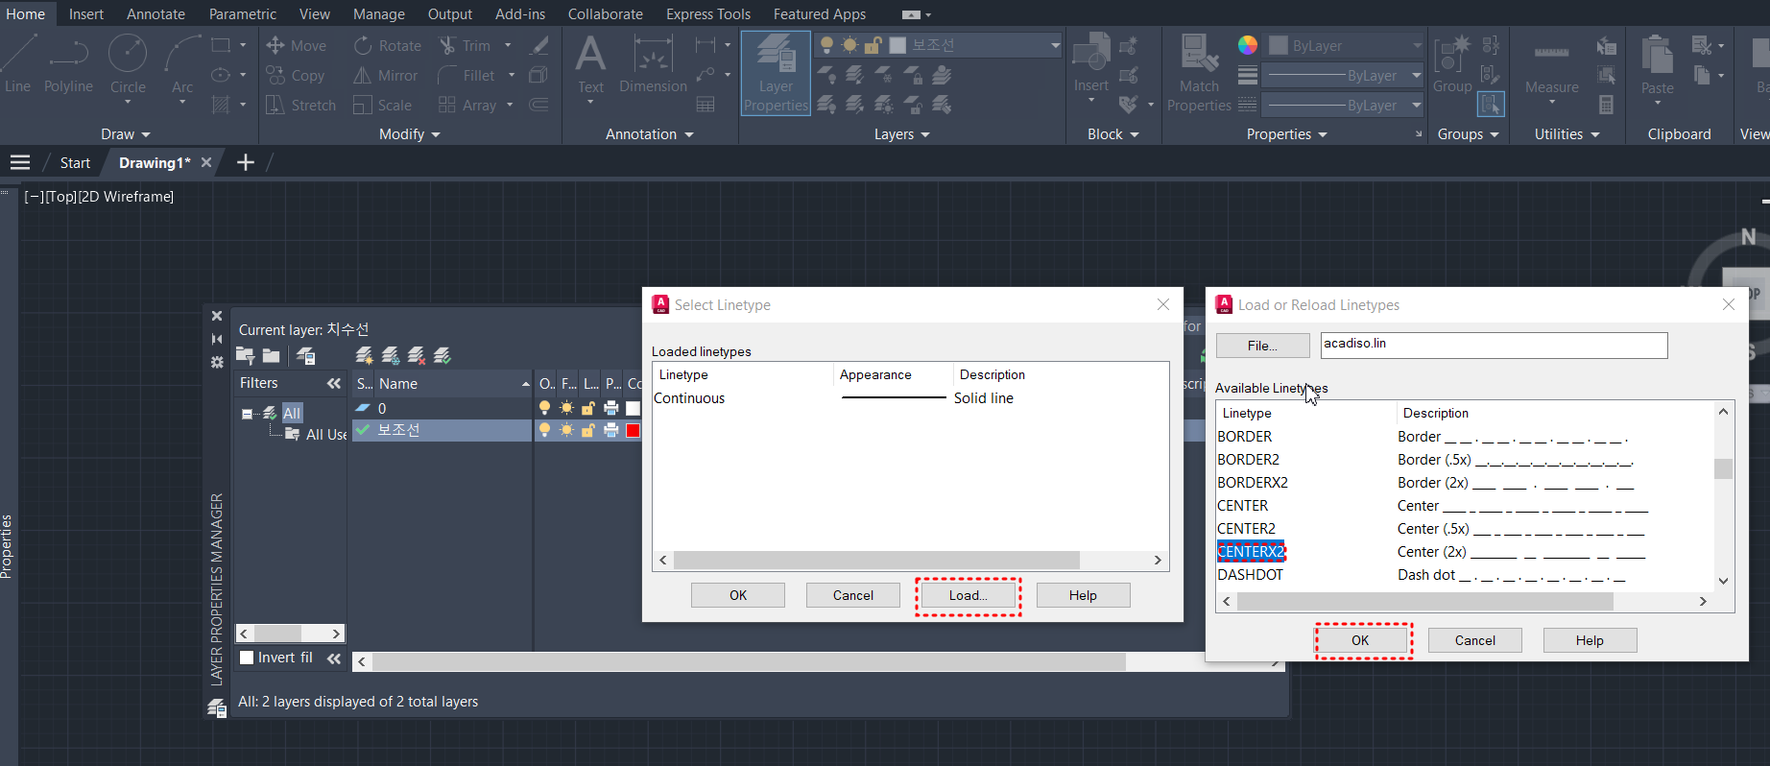
Task: Expand the Layers panel dropdown
Action: pos(902,134)
